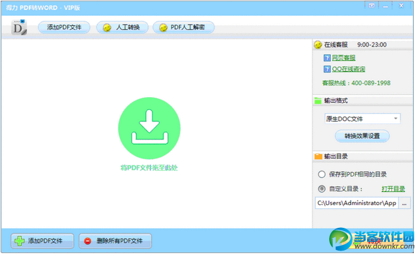
Task: Open the 原生DOC文件 output format dropdown
Action: coord(362,119)
